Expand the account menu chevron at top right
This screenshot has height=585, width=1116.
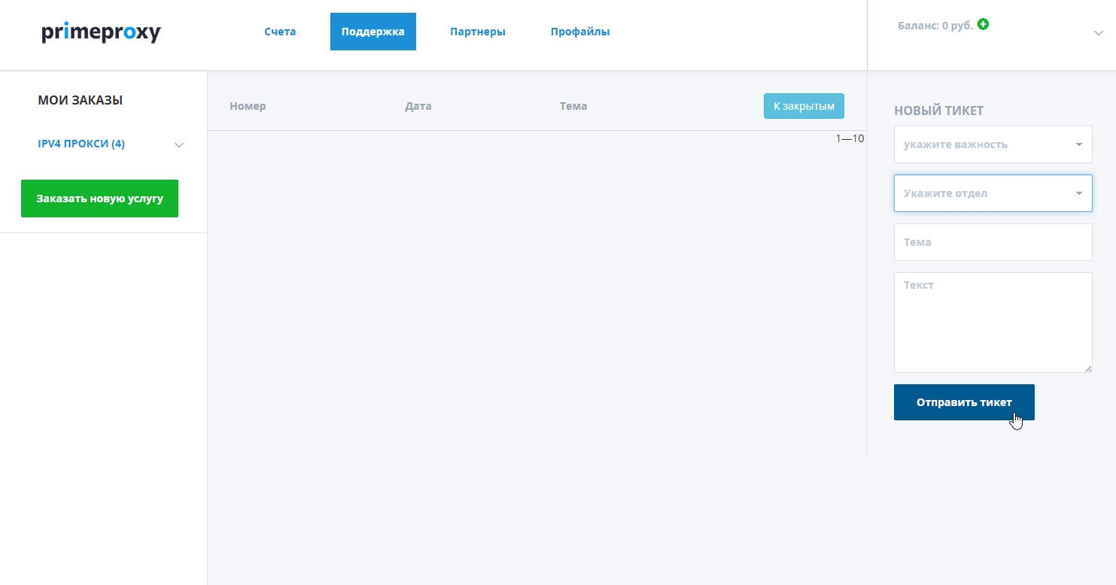(x=1098, y=32)
